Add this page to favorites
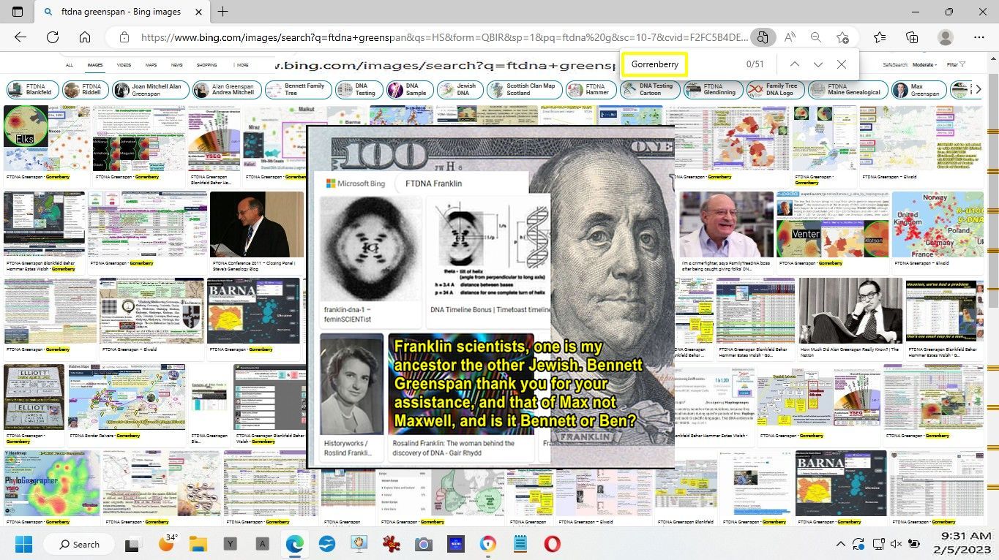 pos(842,37)
